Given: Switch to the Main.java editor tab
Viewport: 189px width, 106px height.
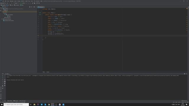Looking at the screenshot, I should point(41,7).
